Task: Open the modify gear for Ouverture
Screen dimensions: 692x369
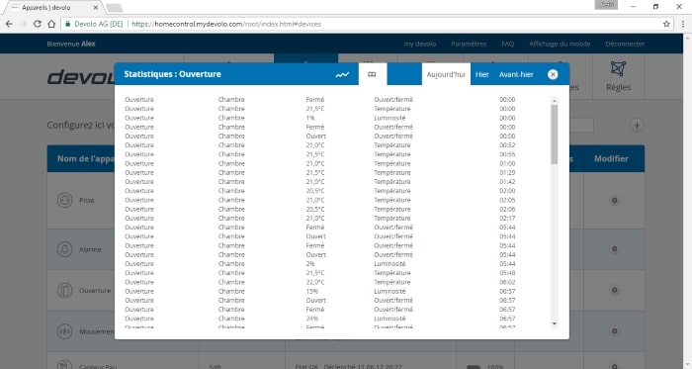Action: (x=614, y=290)
